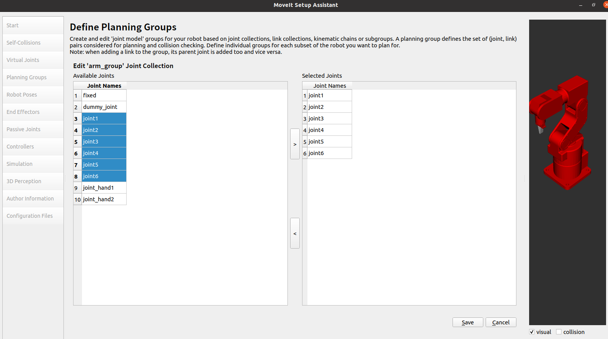Minimize the MoveIt Setup Assistant window

pos(580,5)
